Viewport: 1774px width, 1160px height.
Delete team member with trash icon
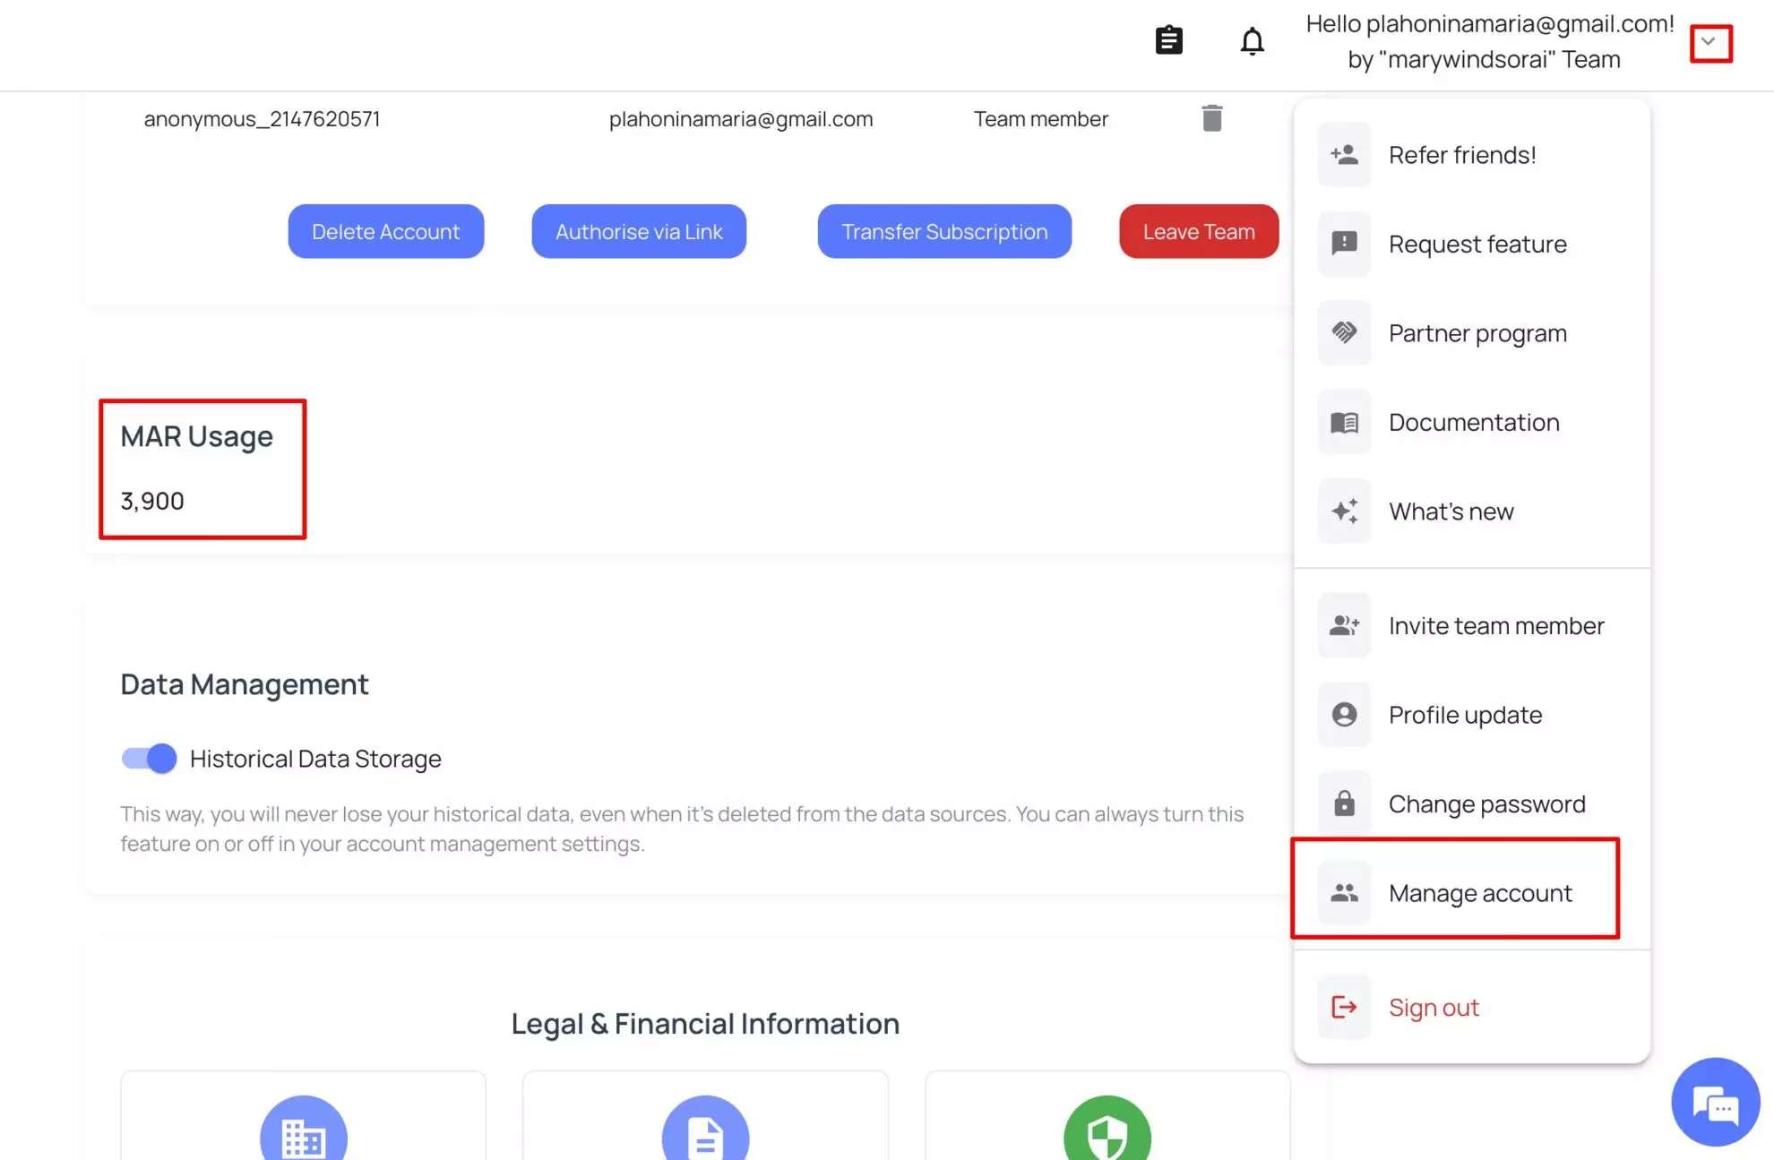click(1211, 118)
